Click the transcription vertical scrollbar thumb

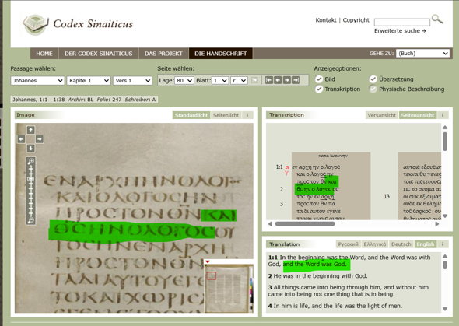click(445, 142)
